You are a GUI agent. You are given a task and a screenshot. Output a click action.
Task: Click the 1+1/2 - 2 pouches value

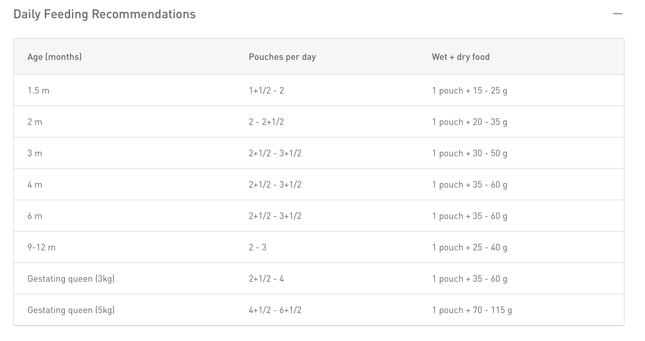coord(266,90)
